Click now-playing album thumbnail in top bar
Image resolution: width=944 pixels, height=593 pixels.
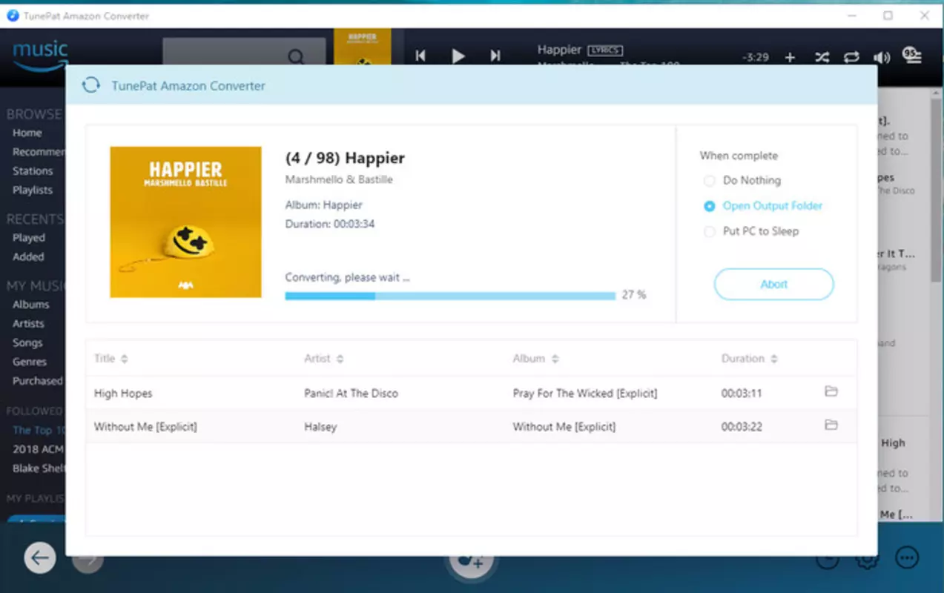click(x=362, y=47)
